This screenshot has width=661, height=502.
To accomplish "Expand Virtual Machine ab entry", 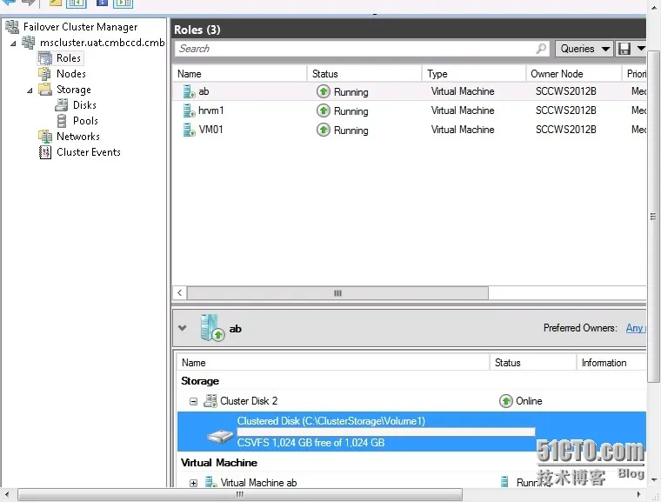I will coord(193,483).
